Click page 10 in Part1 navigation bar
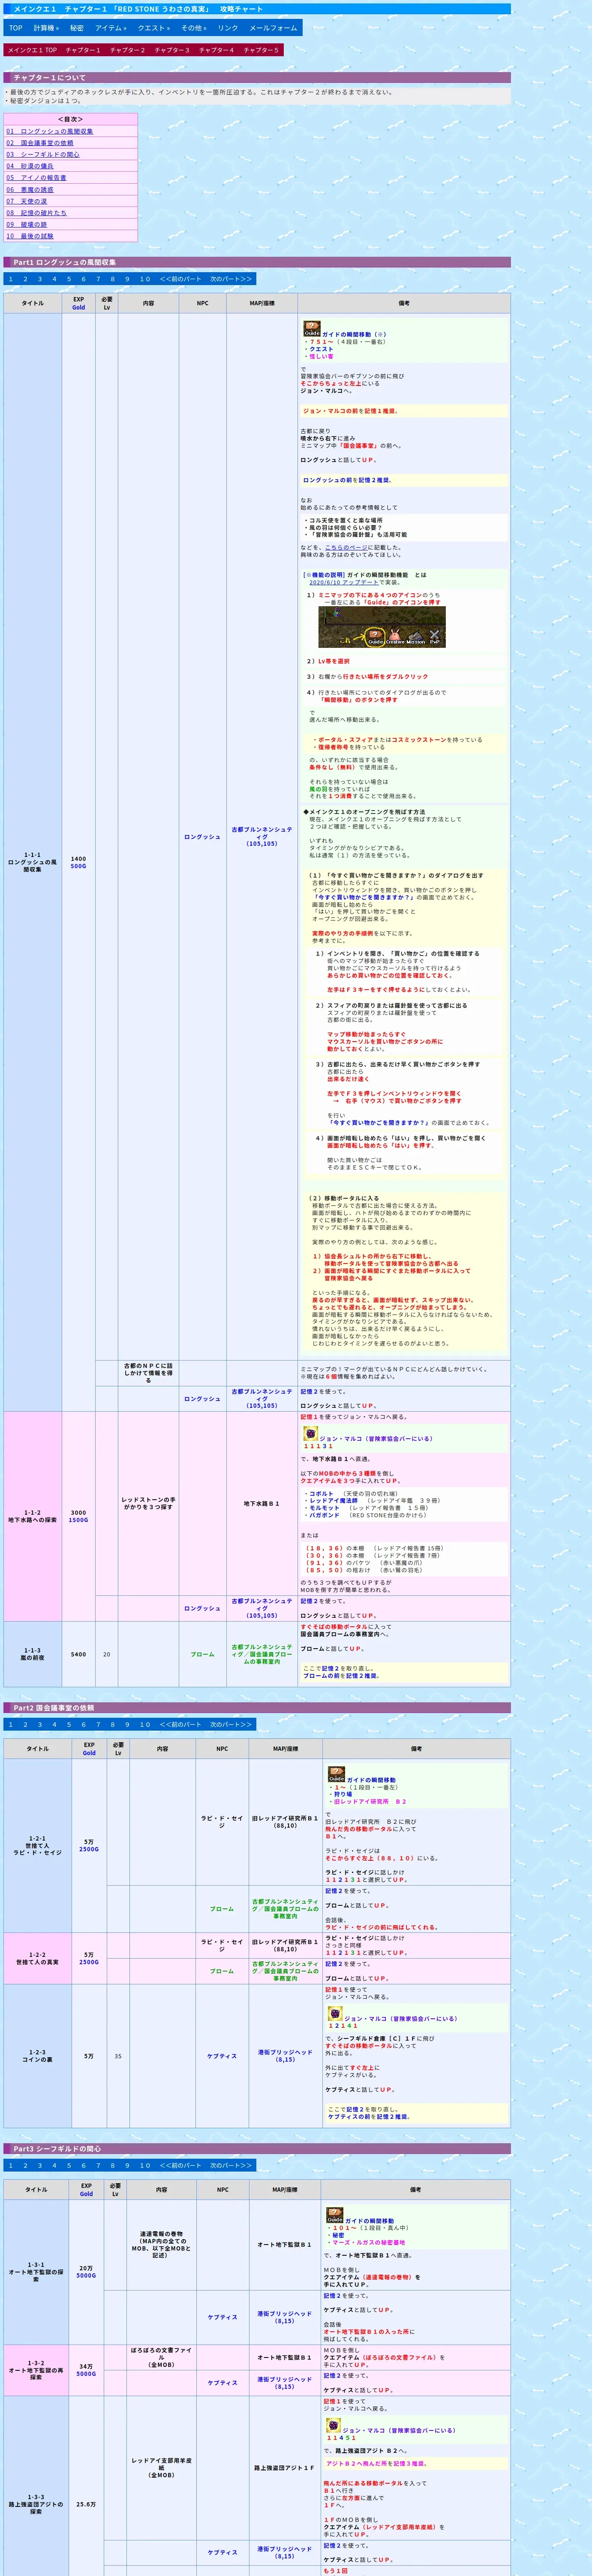 [x=145, y=279]
